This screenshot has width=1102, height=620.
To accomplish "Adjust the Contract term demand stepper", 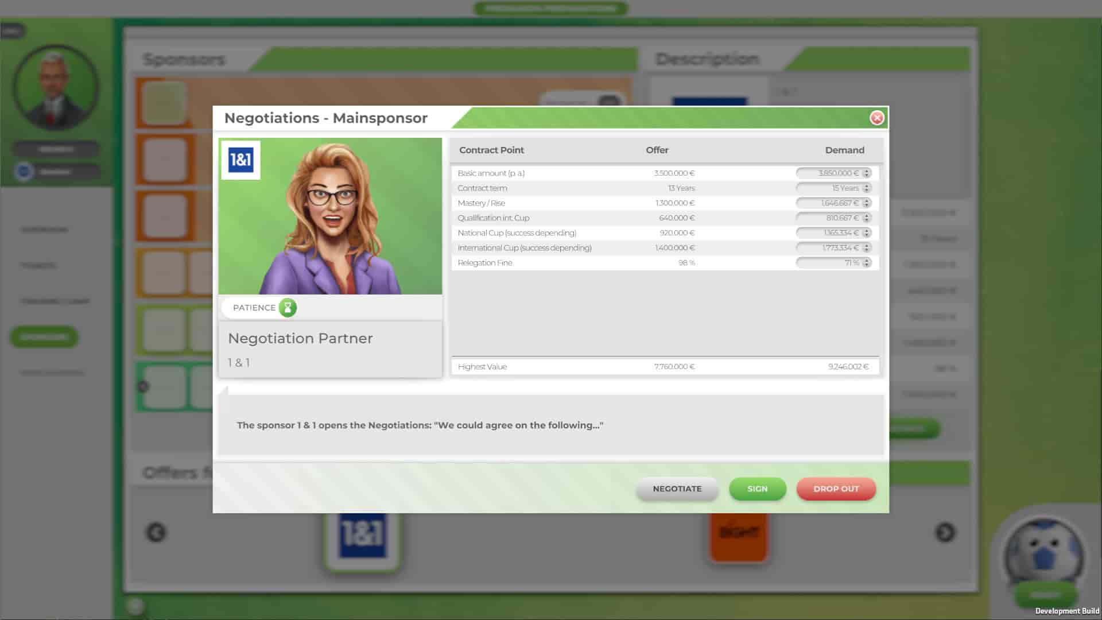I will tap(867, 188).
